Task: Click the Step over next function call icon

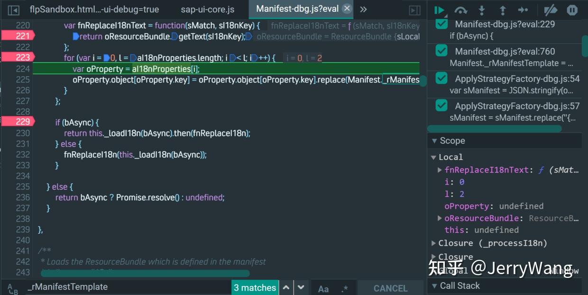Action: tap(460, 9)
